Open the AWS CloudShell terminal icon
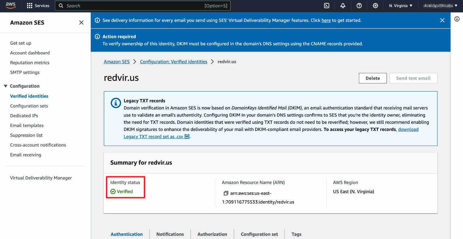This screenshot has height=239, width=463. pyautogui.click(x=326, y=6)
